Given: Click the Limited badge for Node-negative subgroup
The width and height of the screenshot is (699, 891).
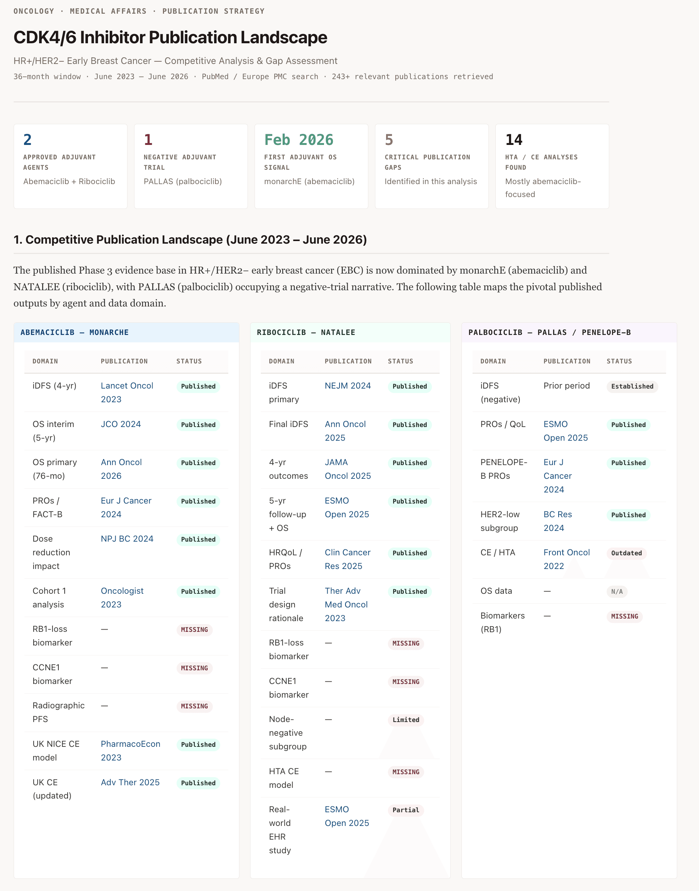Looking at the screenshot, I should point(406,720).
